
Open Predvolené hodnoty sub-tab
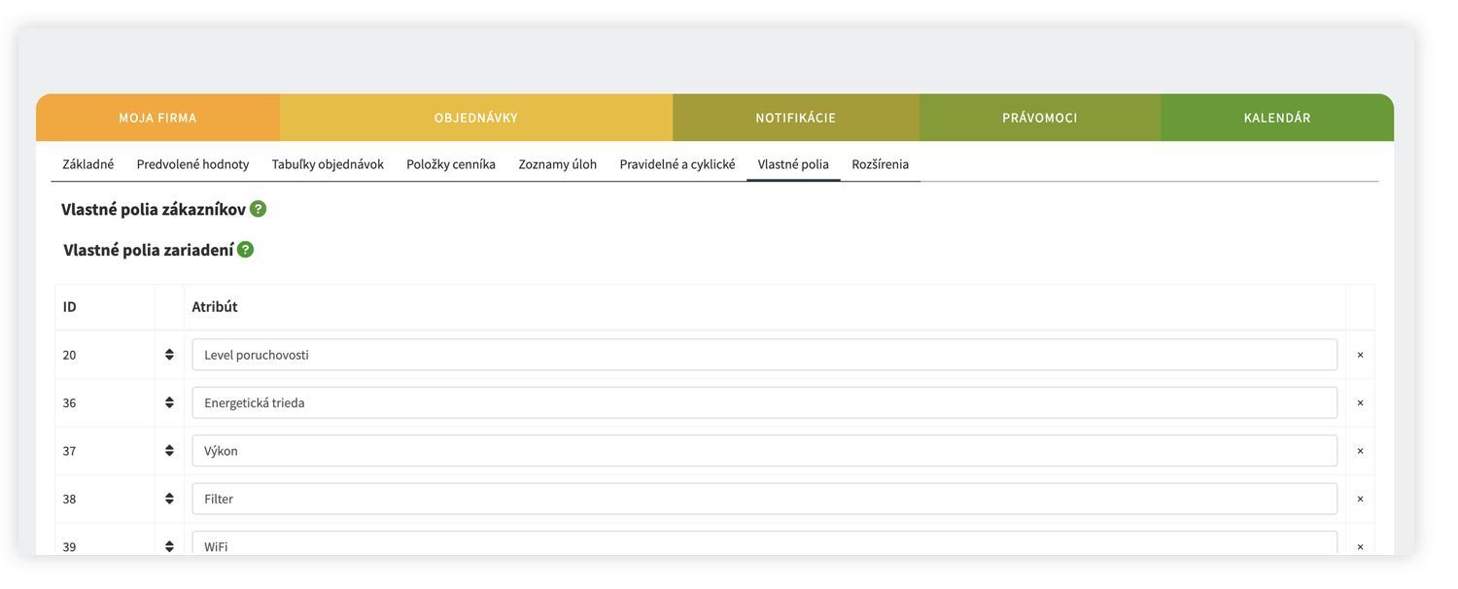click(x=192, y=164)
